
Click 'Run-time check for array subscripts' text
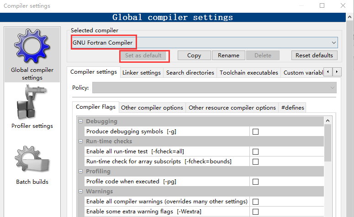point(159,161)
